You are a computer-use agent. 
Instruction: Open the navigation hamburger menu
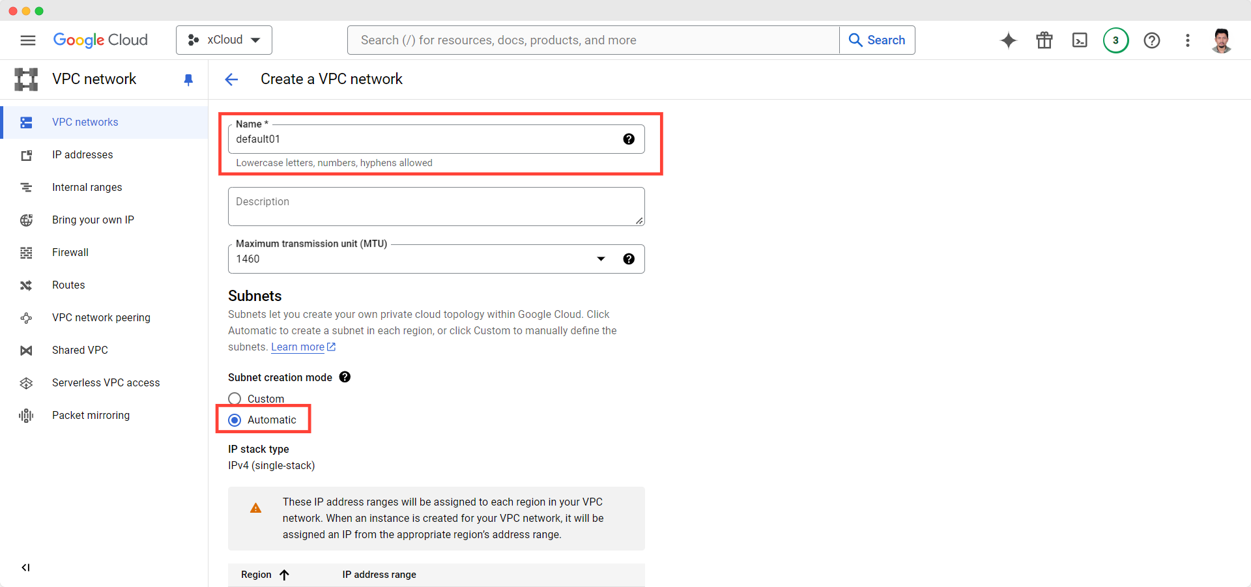[27, 40]
